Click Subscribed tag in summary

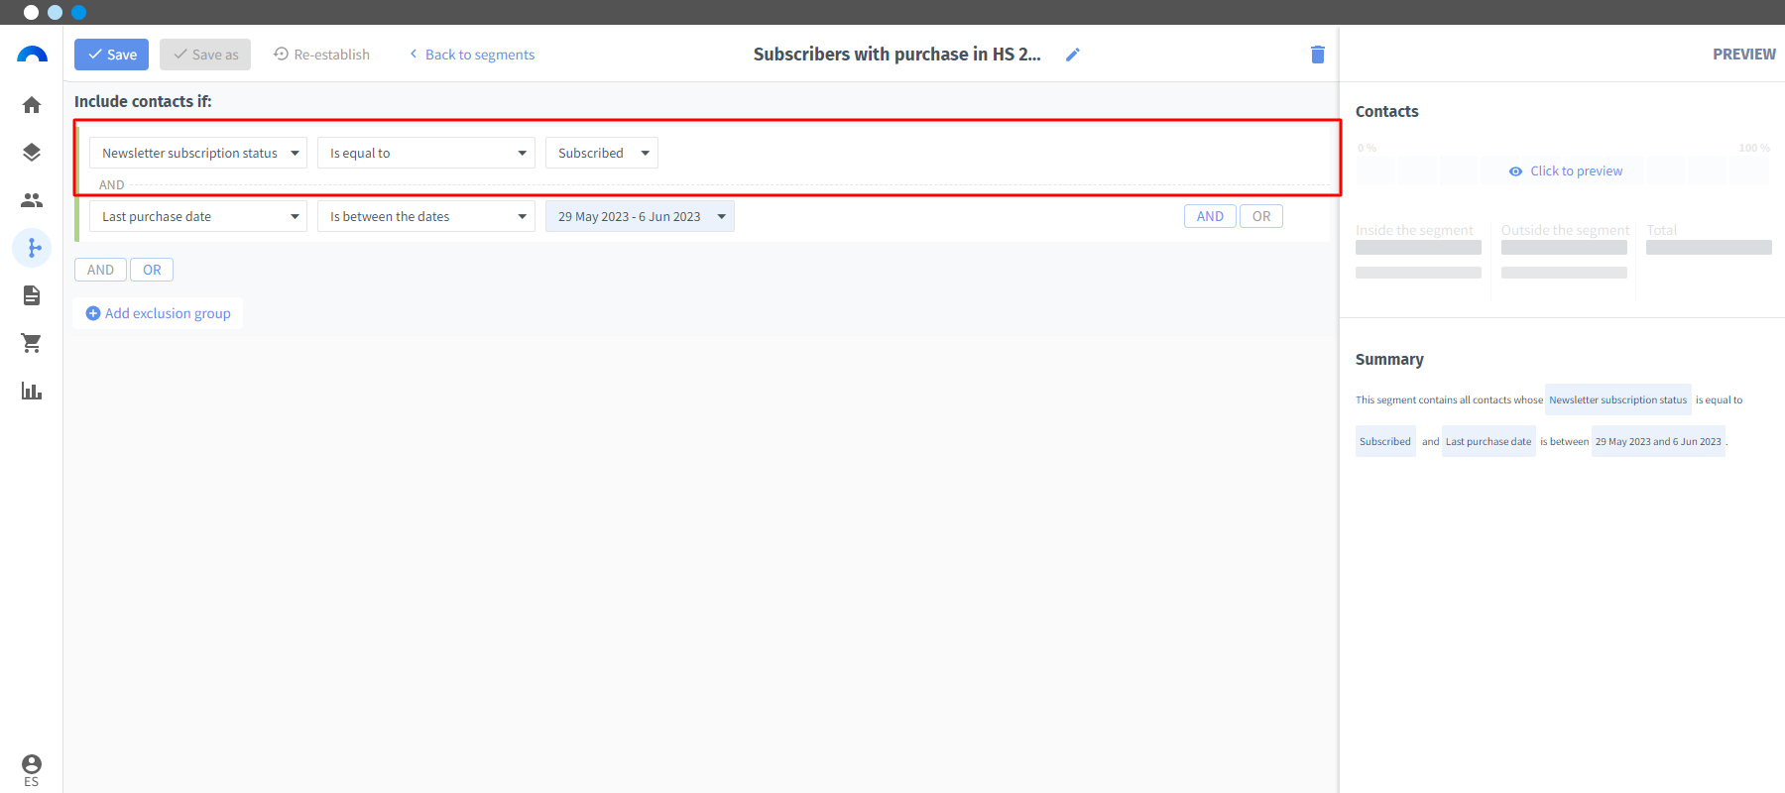coord(1385,441)
